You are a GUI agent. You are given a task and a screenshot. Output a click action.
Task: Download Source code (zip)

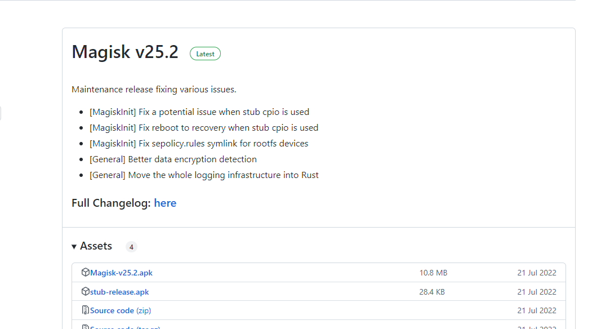point(120,311)
